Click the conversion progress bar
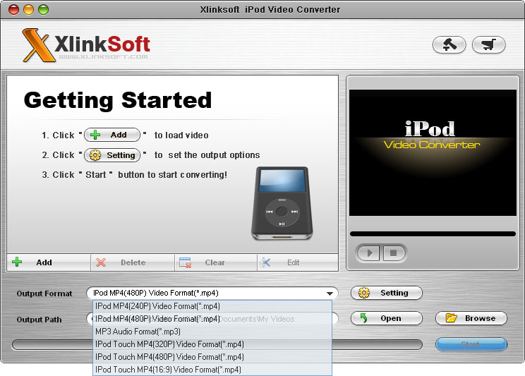The image size is (525, 376). [217, 344]
